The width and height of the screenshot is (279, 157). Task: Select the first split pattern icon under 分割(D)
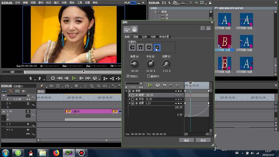point(132,47)
